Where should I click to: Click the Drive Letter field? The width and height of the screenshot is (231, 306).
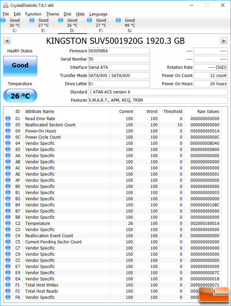[x=119, y=84]
